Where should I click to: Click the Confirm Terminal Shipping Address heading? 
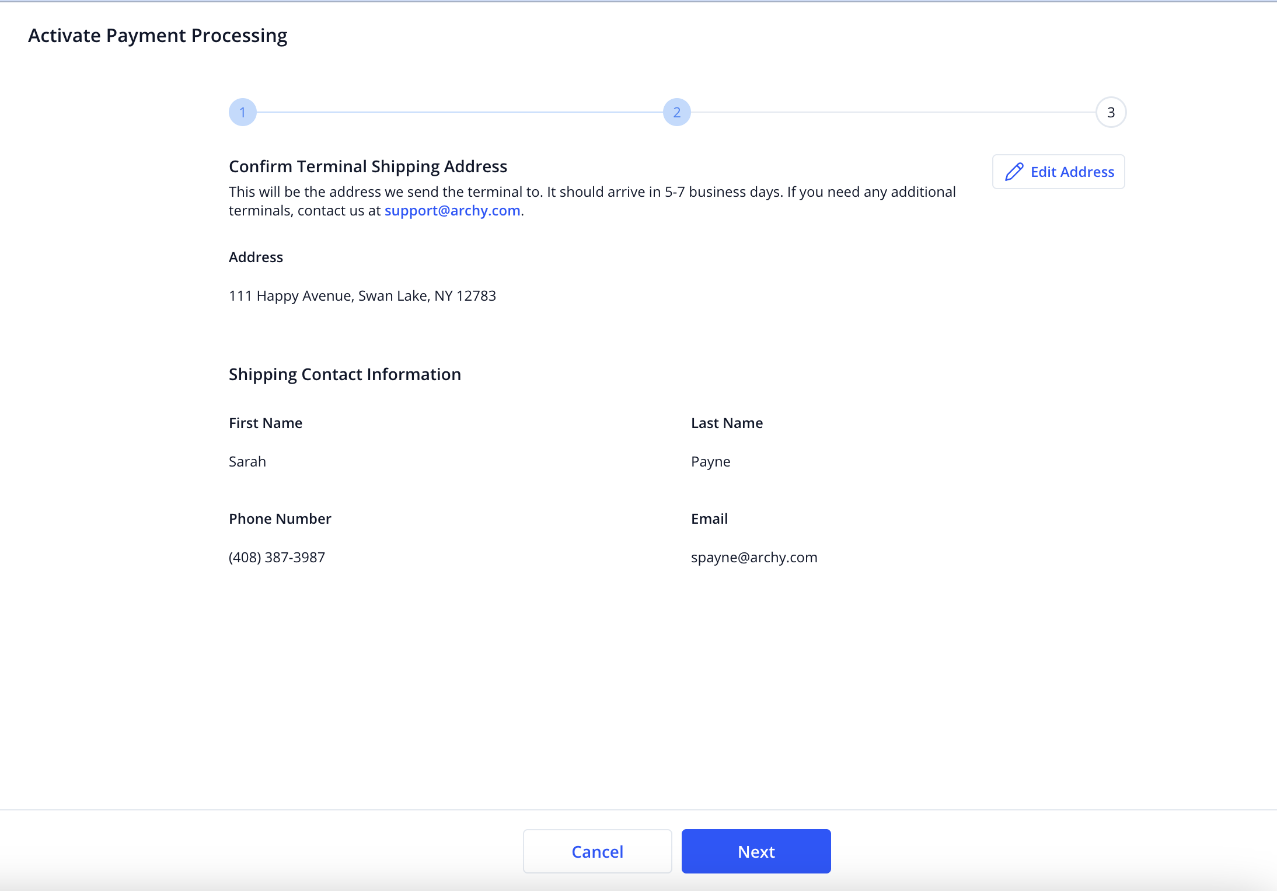pyautogui.click(x=368, y=166)
